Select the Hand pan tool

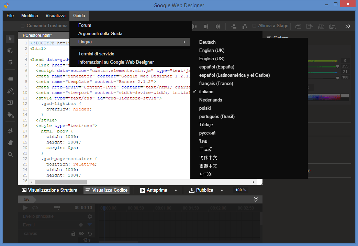point(10,143)
